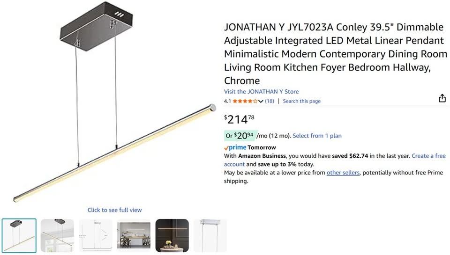Viewport: 450px width, 255px height.
Task: Click the share icon beside the ratings
Action: 442,98
